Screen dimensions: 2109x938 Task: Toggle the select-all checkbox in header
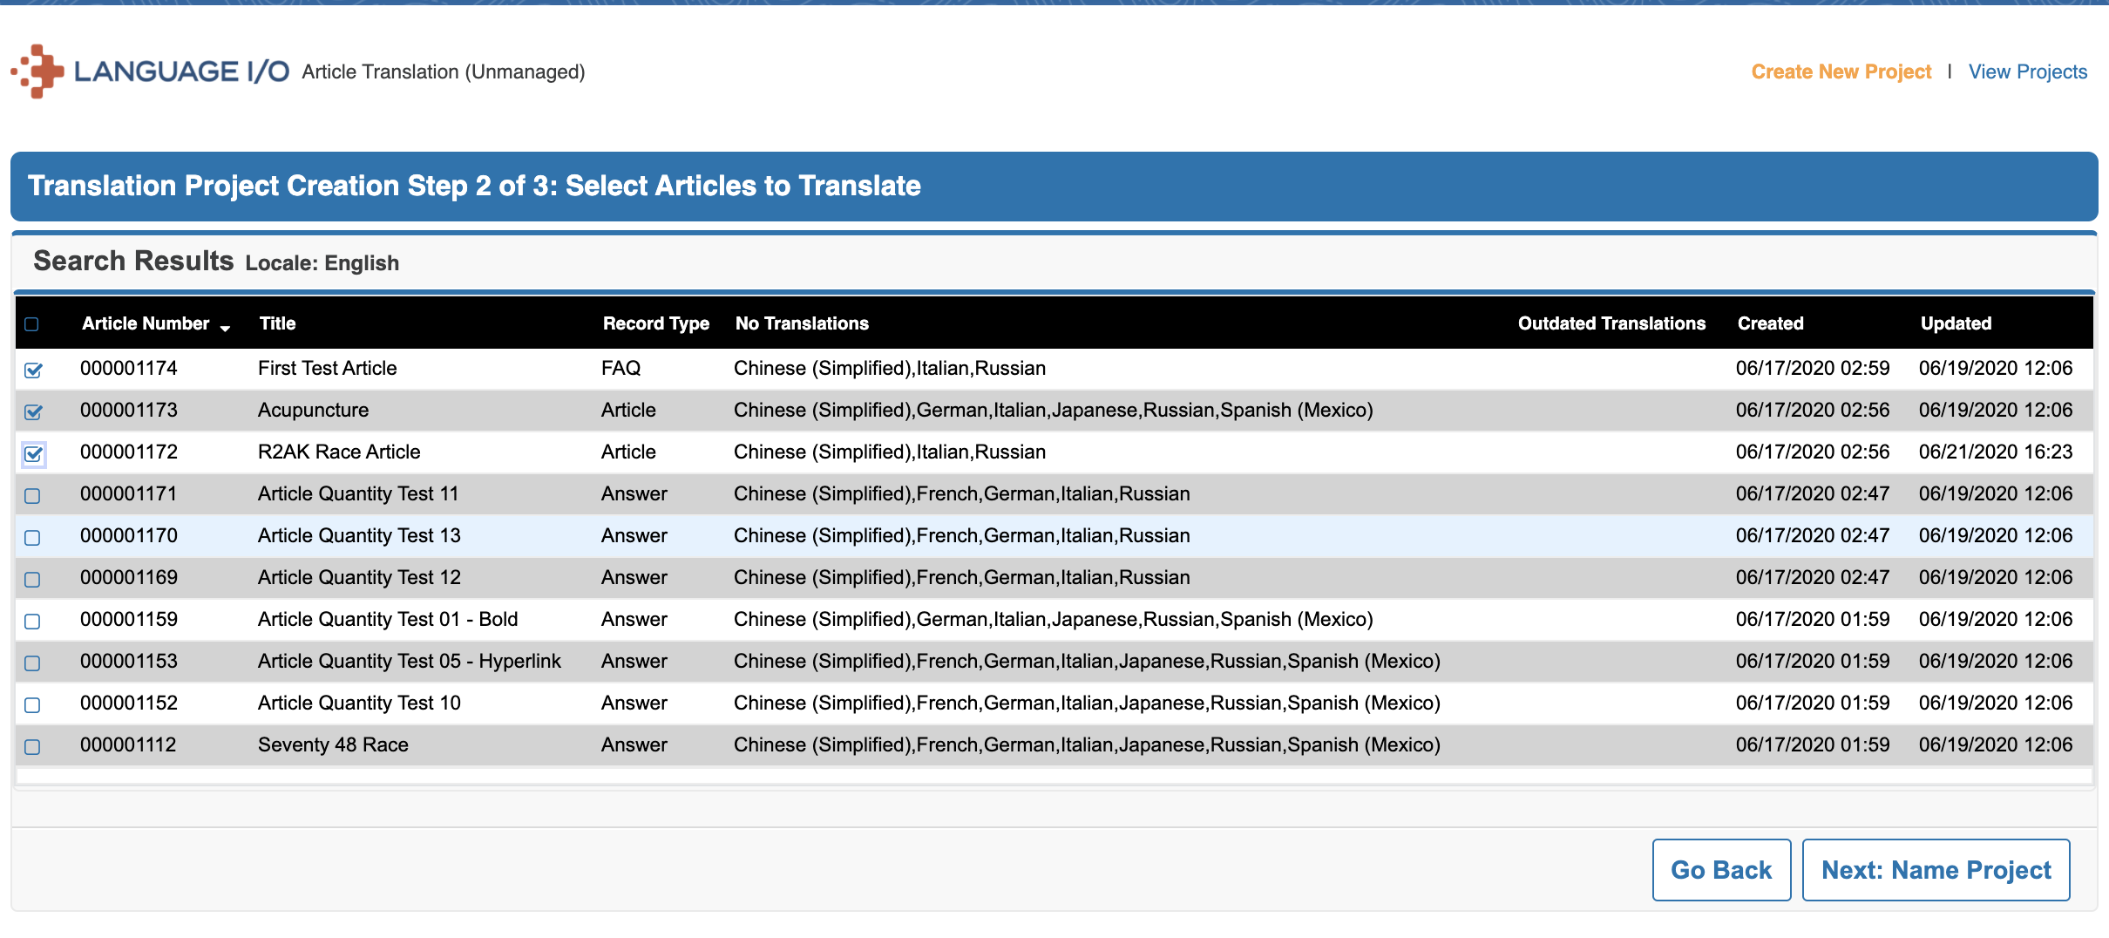[x=32, y=324]
